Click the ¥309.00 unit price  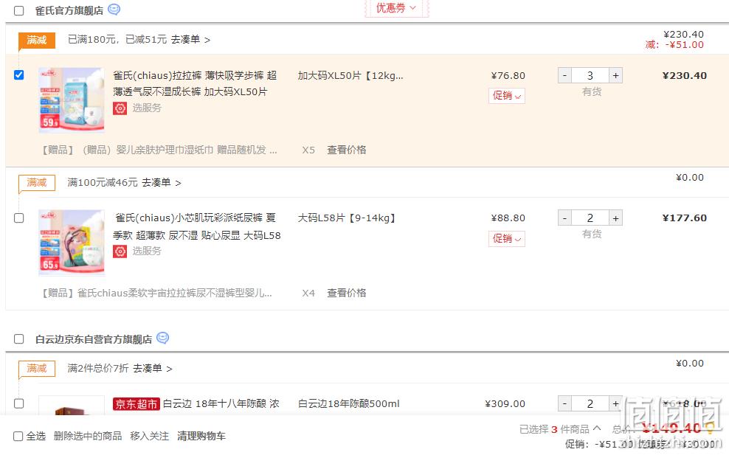click(x=505, y=404)
